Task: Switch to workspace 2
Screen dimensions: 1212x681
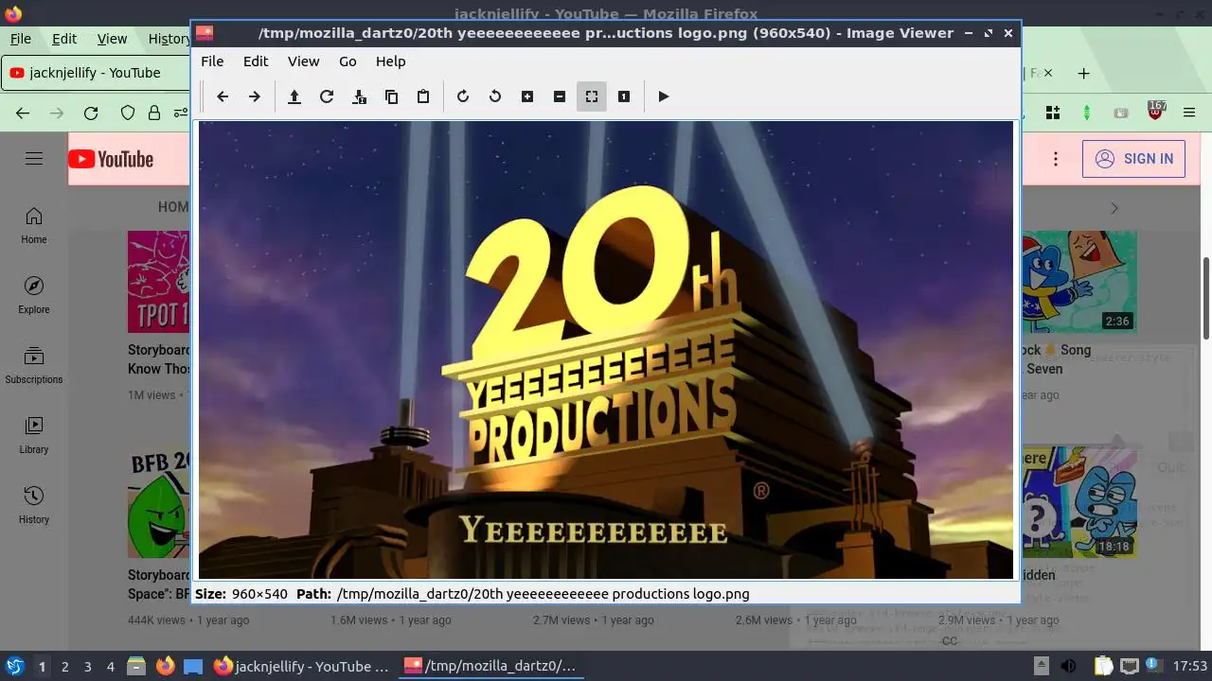Action: click(65, 667)
